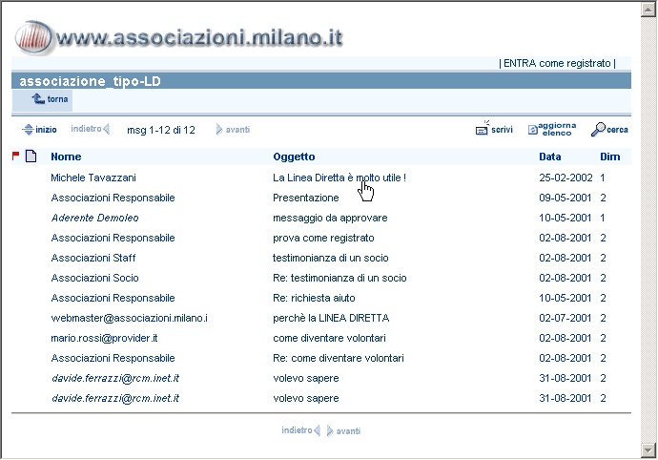Click date 09-05-2001

pos(565,198)
